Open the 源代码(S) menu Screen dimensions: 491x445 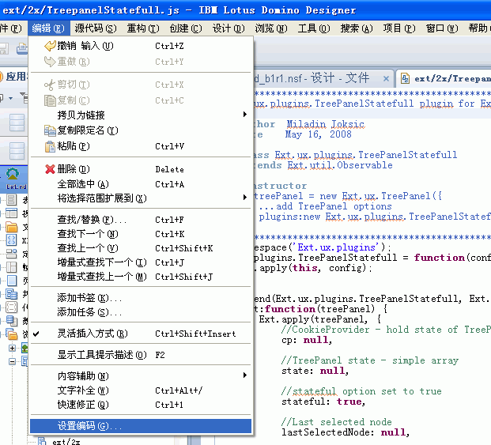point(96,28)
